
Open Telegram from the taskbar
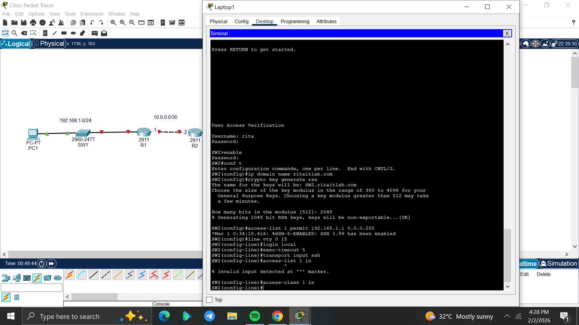click(208, 316)
